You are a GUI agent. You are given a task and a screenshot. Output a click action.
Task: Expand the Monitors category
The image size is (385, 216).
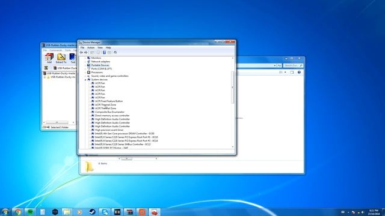[85, 58]
